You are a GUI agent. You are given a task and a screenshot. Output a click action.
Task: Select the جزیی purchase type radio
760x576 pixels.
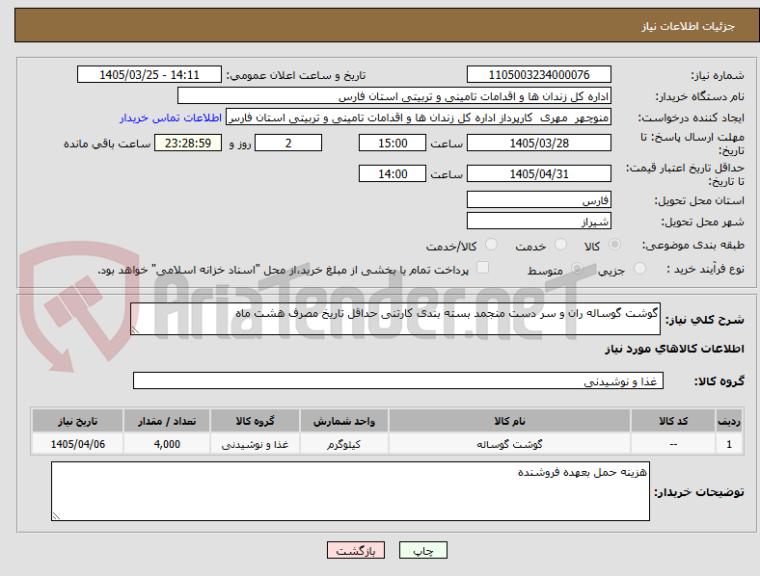click(x=639, y=269)
